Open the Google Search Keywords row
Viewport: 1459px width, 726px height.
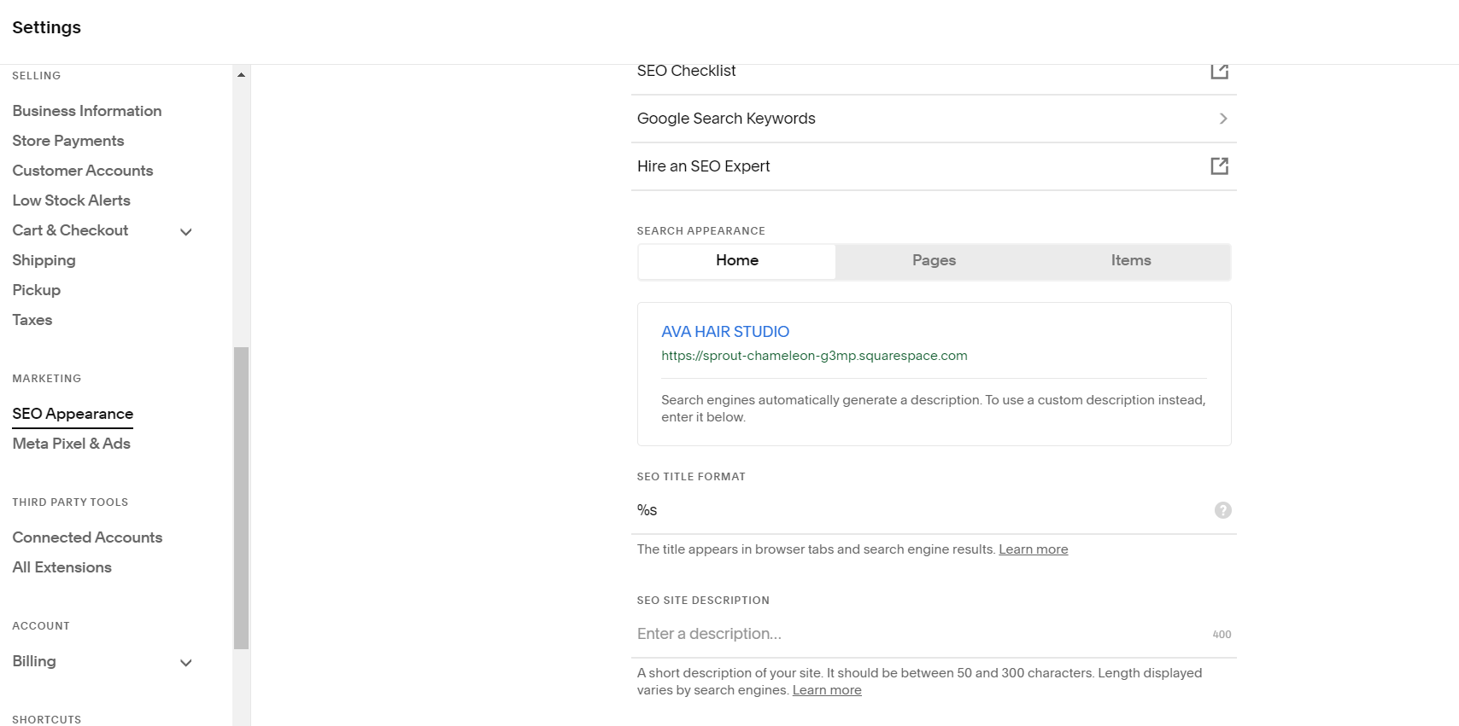934,119
